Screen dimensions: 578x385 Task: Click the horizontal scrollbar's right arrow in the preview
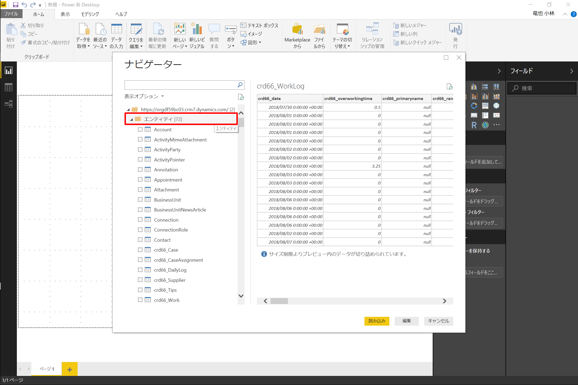click(x=444, y=301)
